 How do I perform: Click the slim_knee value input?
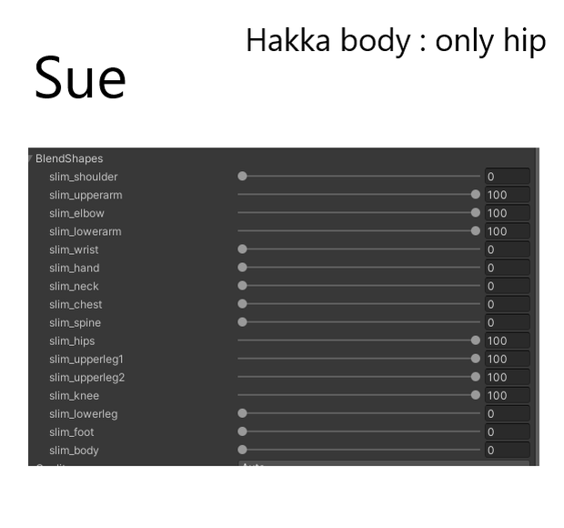click(508, 395)
